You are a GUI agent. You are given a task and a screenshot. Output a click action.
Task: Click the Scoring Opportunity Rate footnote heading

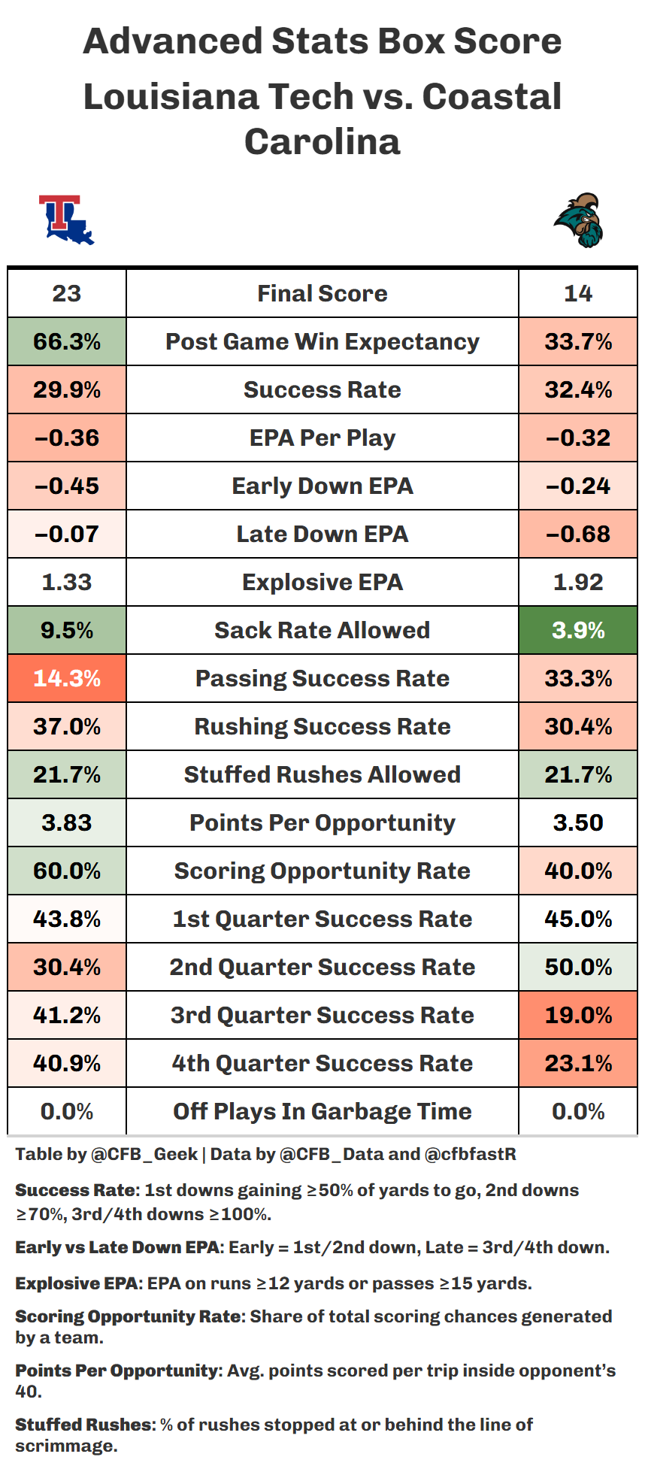click(129, 1316)
